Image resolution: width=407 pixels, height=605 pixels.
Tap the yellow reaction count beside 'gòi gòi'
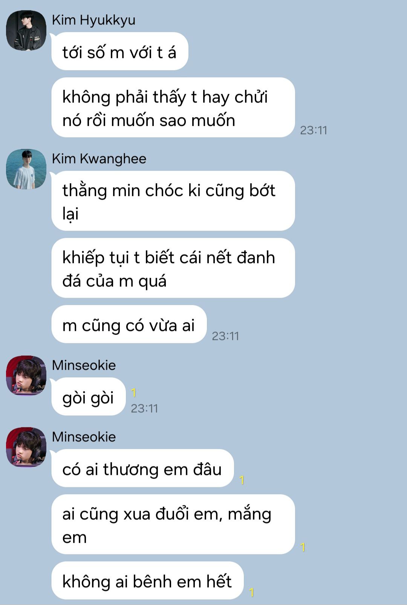pyautogui.click(x=133, y=393)
